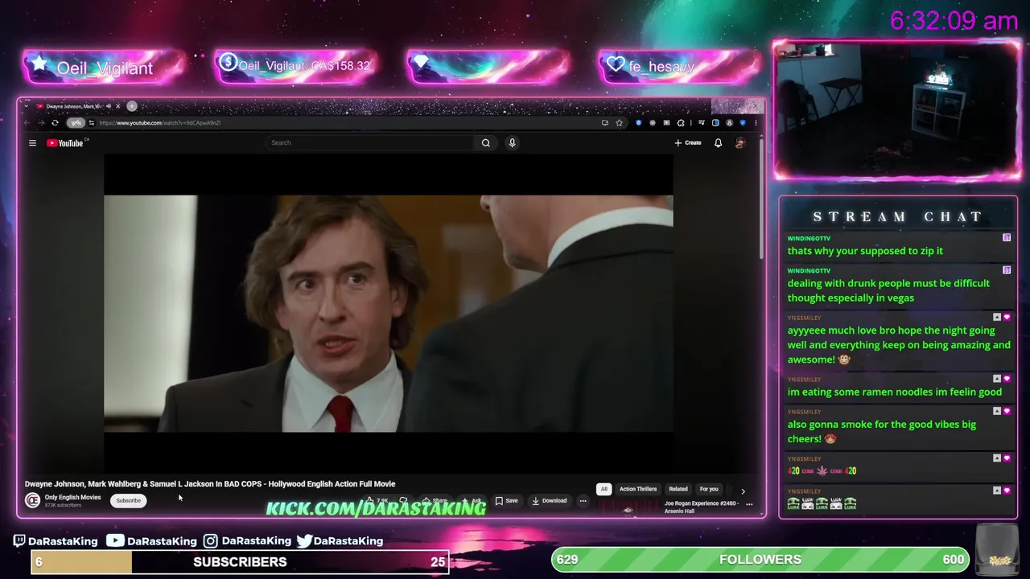This screenshot has height=579, width=1030.
Task: Click the Download button under the video
Action: click(x=549, y=501)
